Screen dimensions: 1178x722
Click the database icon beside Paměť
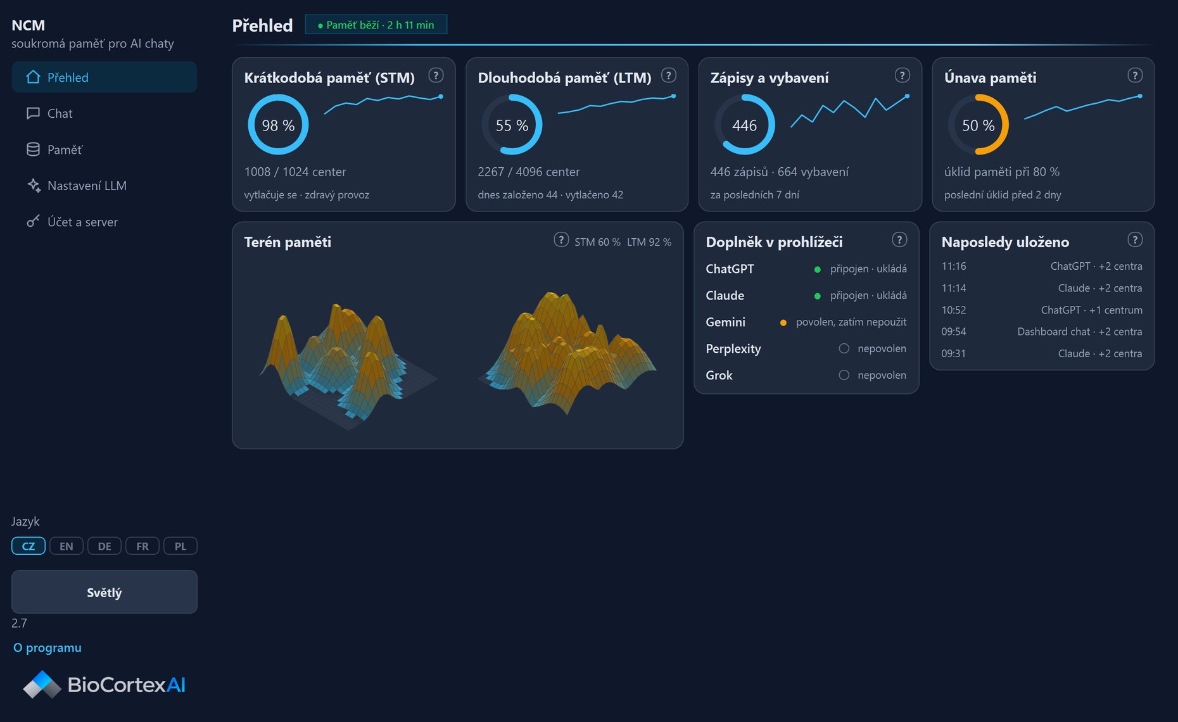coord(33,149)
